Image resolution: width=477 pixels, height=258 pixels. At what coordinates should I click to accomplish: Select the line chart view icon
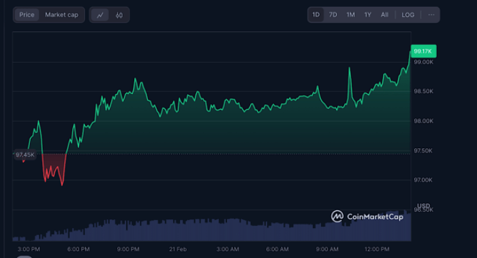coord(100,15)
